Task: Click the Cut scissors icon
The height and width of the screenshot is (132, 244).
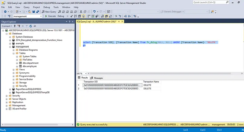Action: (x=81, y=12)
